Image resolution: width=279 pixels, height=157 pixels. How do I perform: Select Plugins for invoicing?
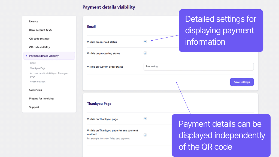coord(41,98)
